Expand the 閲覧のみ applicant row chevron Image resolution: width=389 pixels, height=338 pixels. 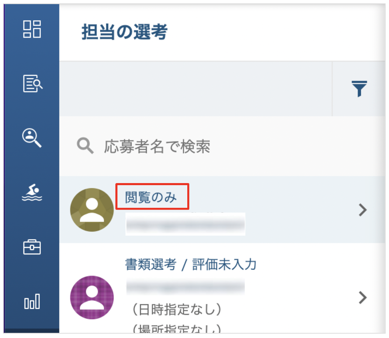(363, 210)
